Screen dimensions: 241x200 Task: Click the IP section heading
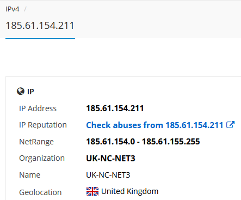(x=30, y=92)
